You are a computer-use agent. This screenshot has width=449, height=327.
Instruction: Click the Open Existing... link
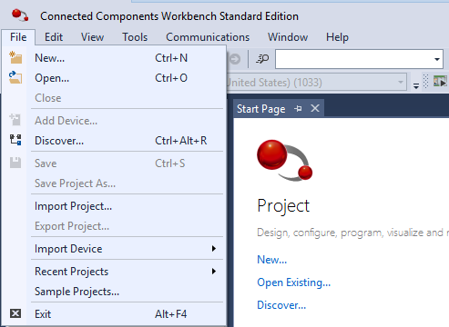pos(293,282)
